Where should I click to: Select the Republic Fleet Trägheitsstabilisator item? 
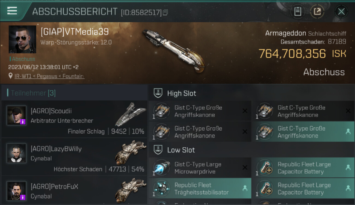click(x=200, y=188)
